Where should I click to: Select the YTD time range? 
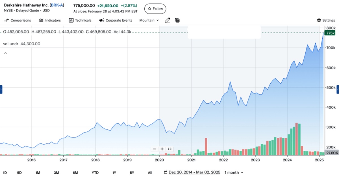95,172
